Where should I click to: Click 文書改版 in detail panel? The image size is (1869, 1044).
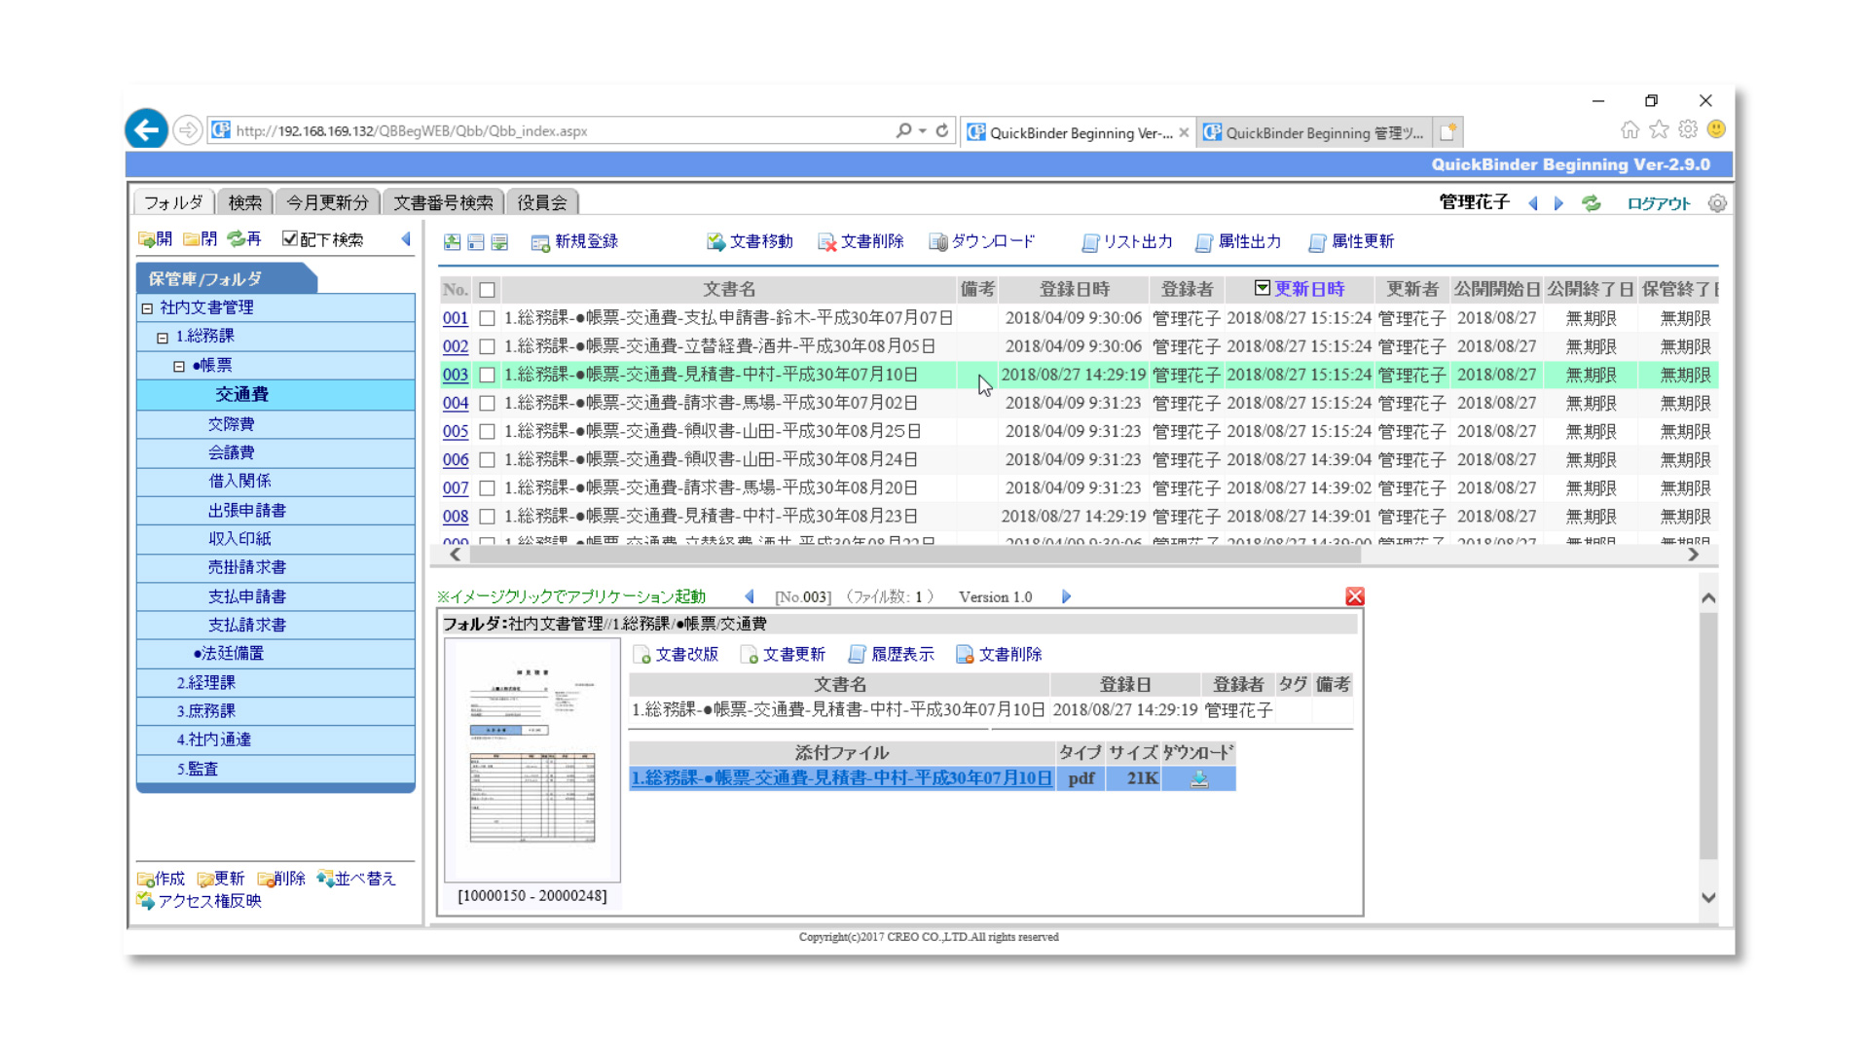(x=677, y=655)
